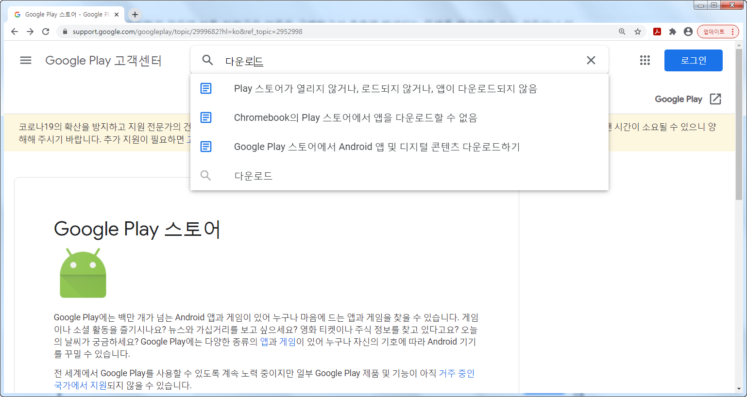The width and height of the screenshot is (747, 397).
Task: Bookmark this page with star
Action: point(638,32)
